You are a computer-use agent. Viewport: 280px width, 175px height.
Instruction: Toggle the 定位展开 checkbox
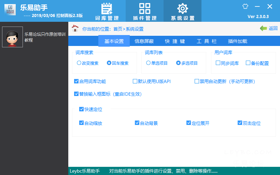tap(188, 123)
